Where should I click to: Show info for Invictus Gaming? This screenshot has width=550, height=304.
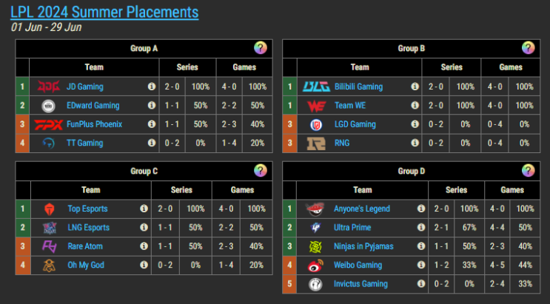tap(421, 284)
